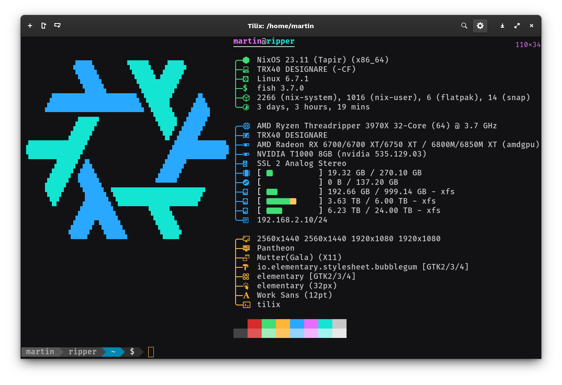The width and height of the screenshot is (562, 385).
Task: Open the search magnifier in the Tilix header
Action: pos(464,26)
